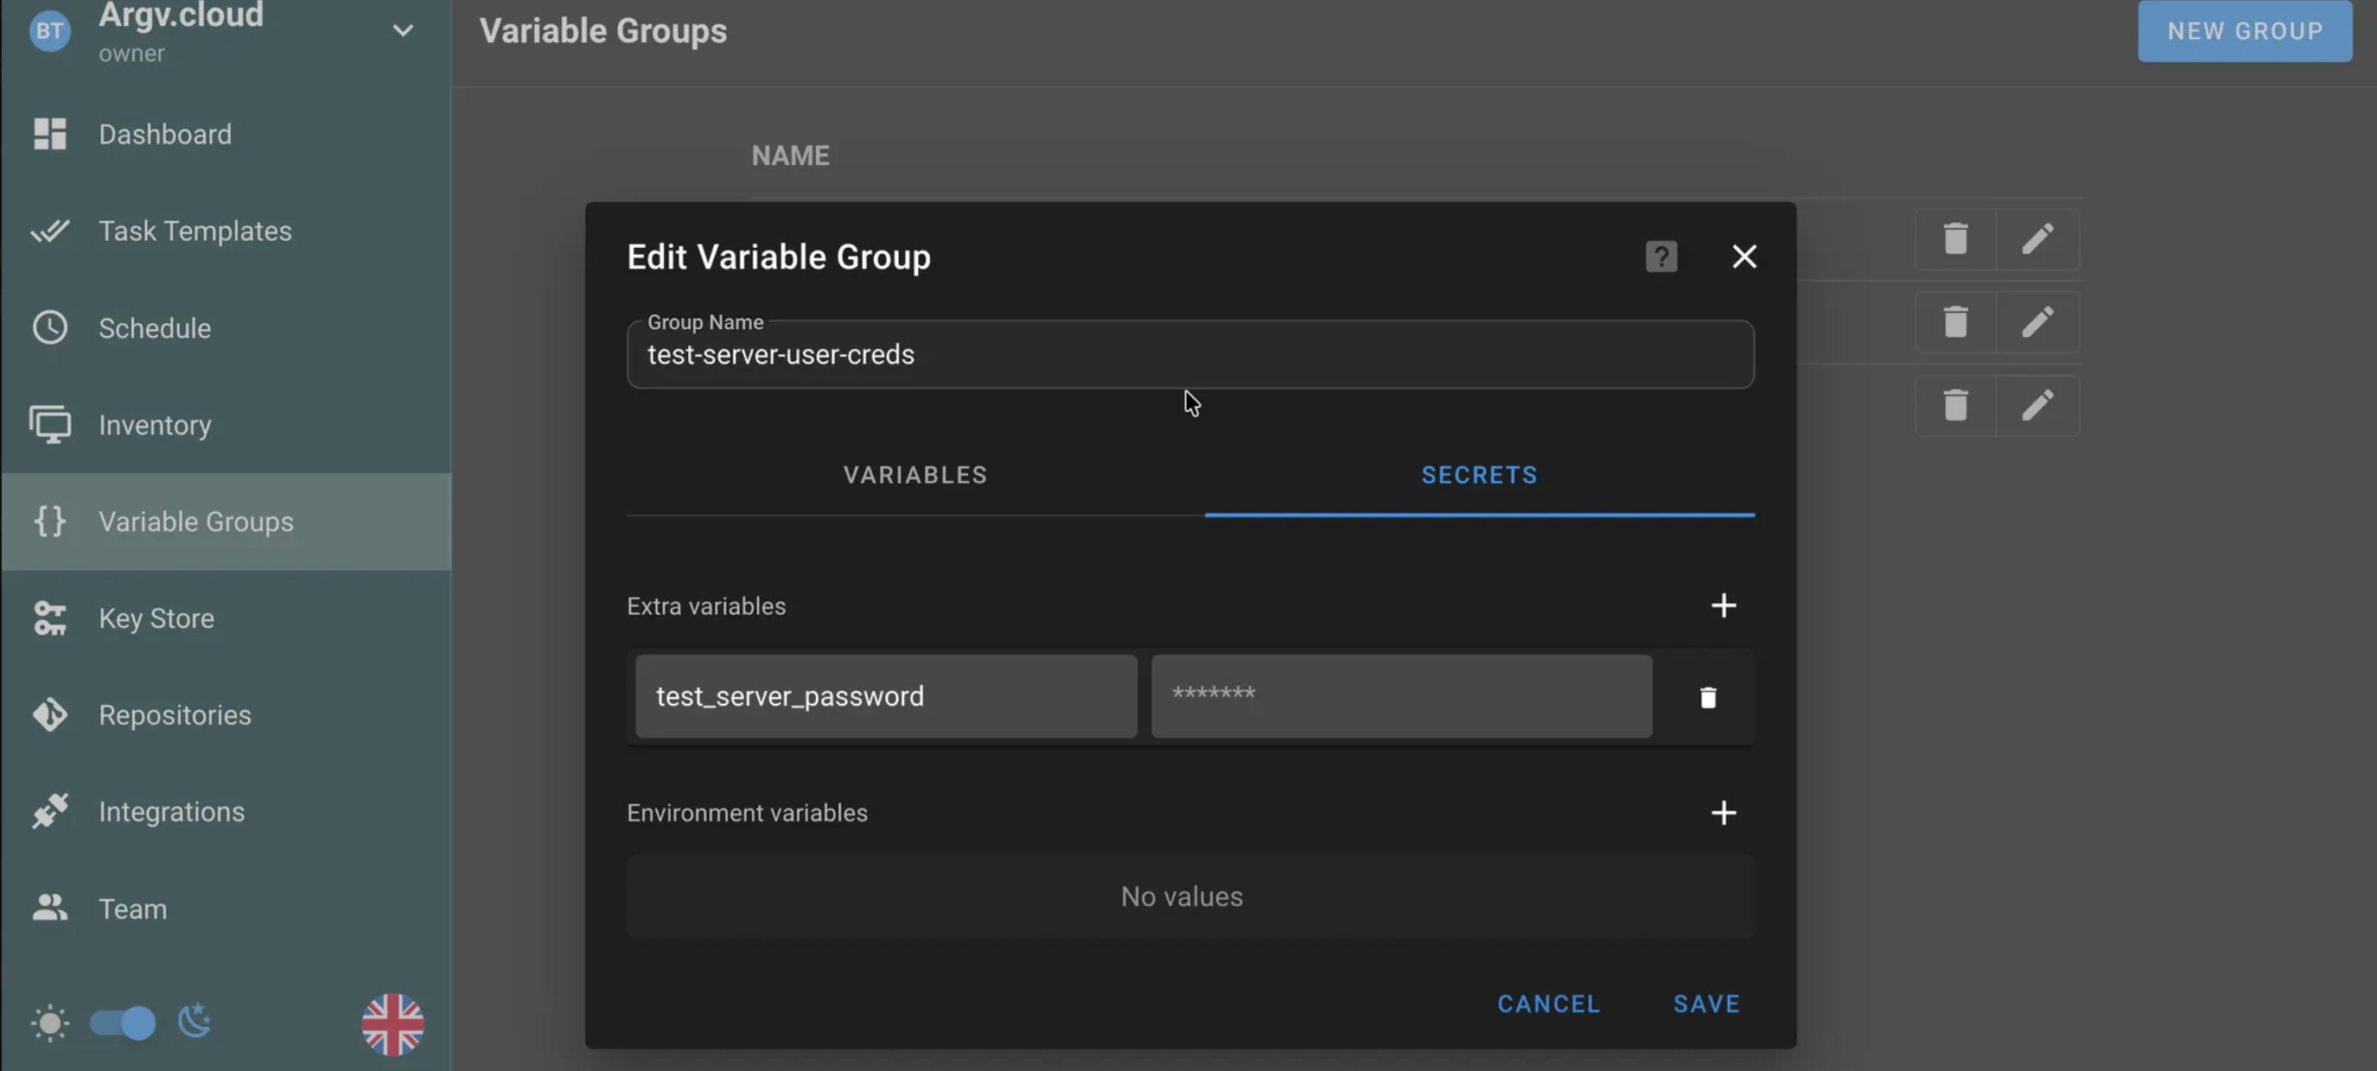Switch to the VARIABLES tab
This screenshot has width=2377, height=1071.
pos(914,475)
